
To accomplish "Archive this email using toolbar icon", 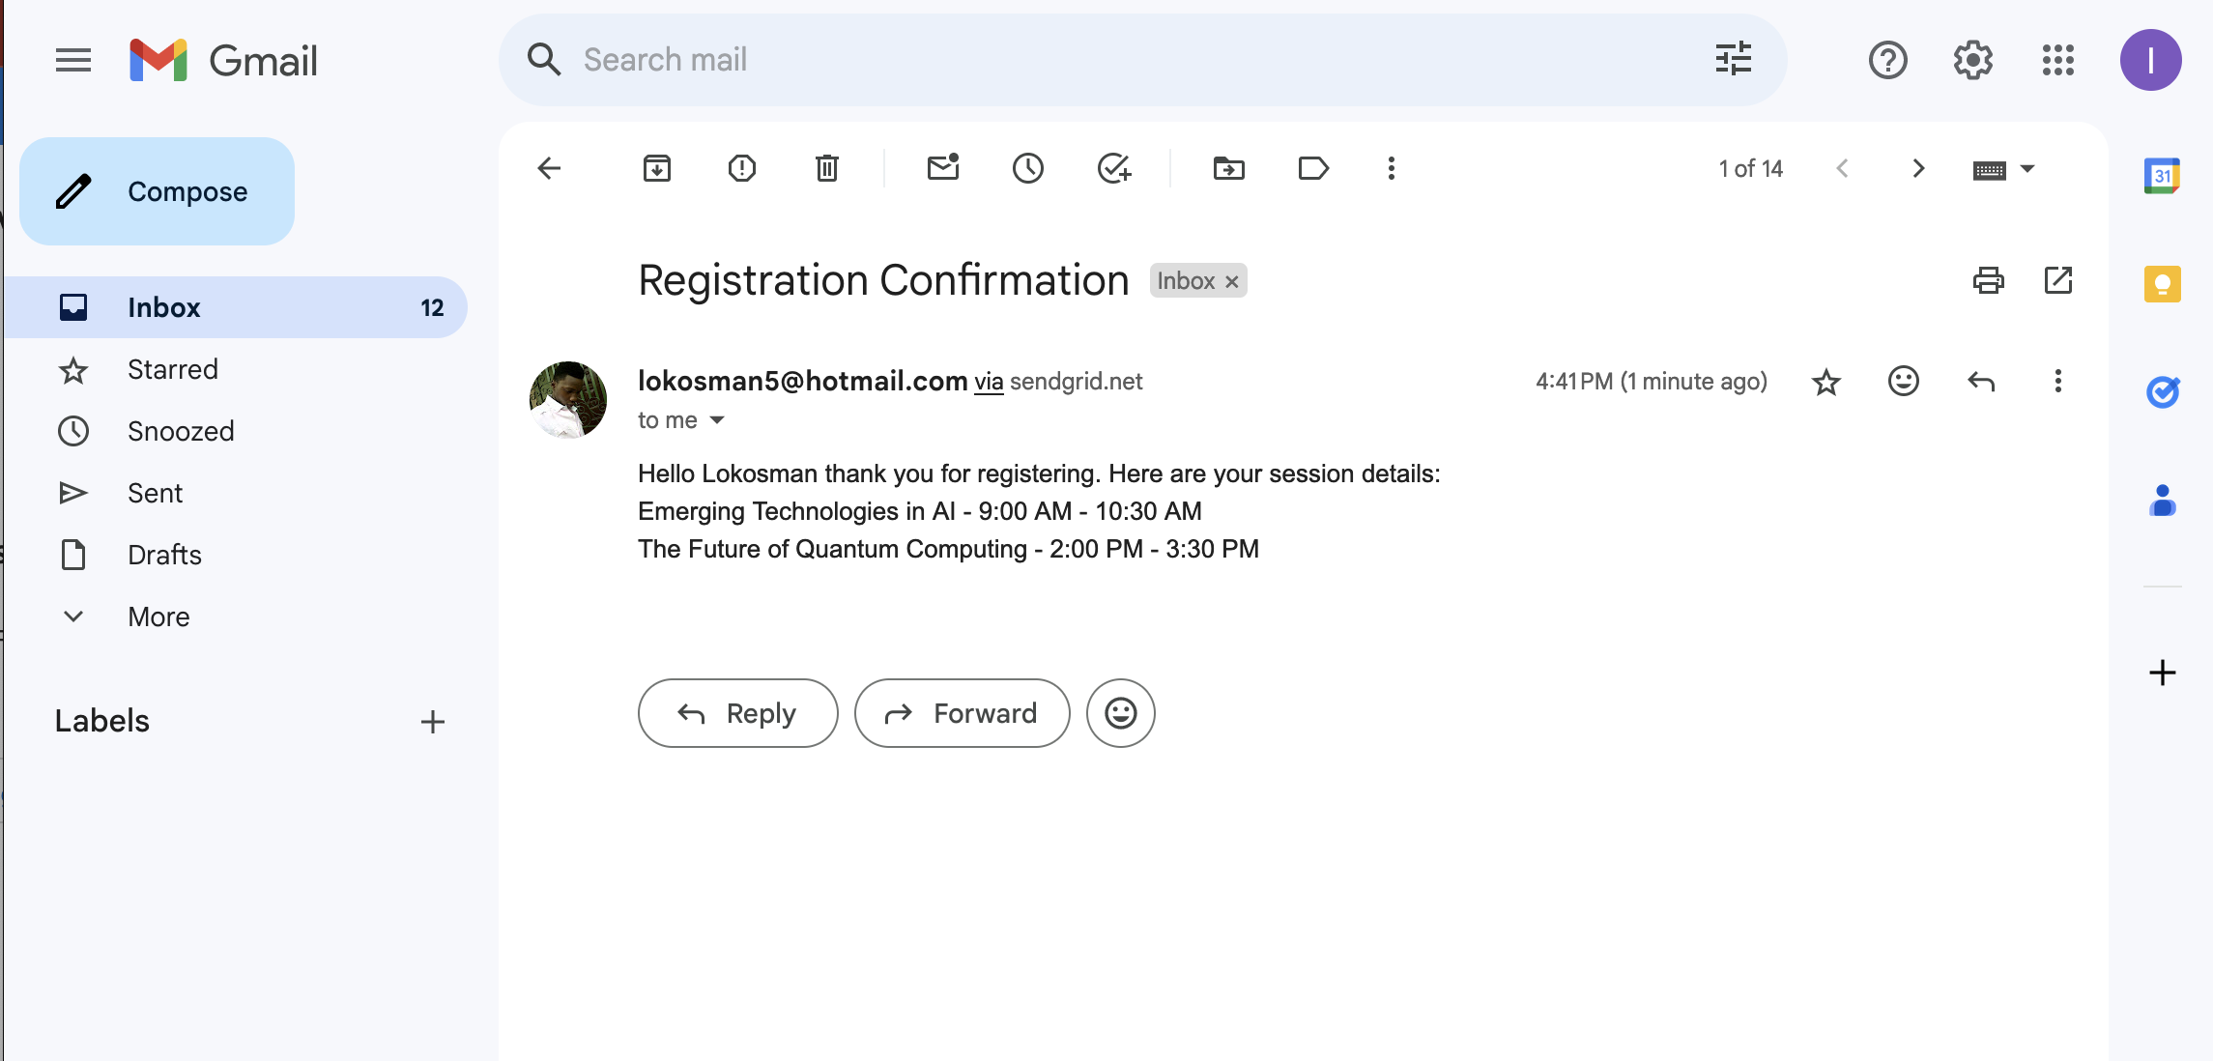I will tap(657, 168).
